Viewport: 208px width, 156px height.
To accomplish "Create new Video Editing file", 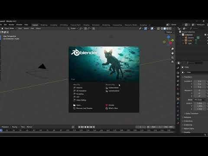I will 81,100.
